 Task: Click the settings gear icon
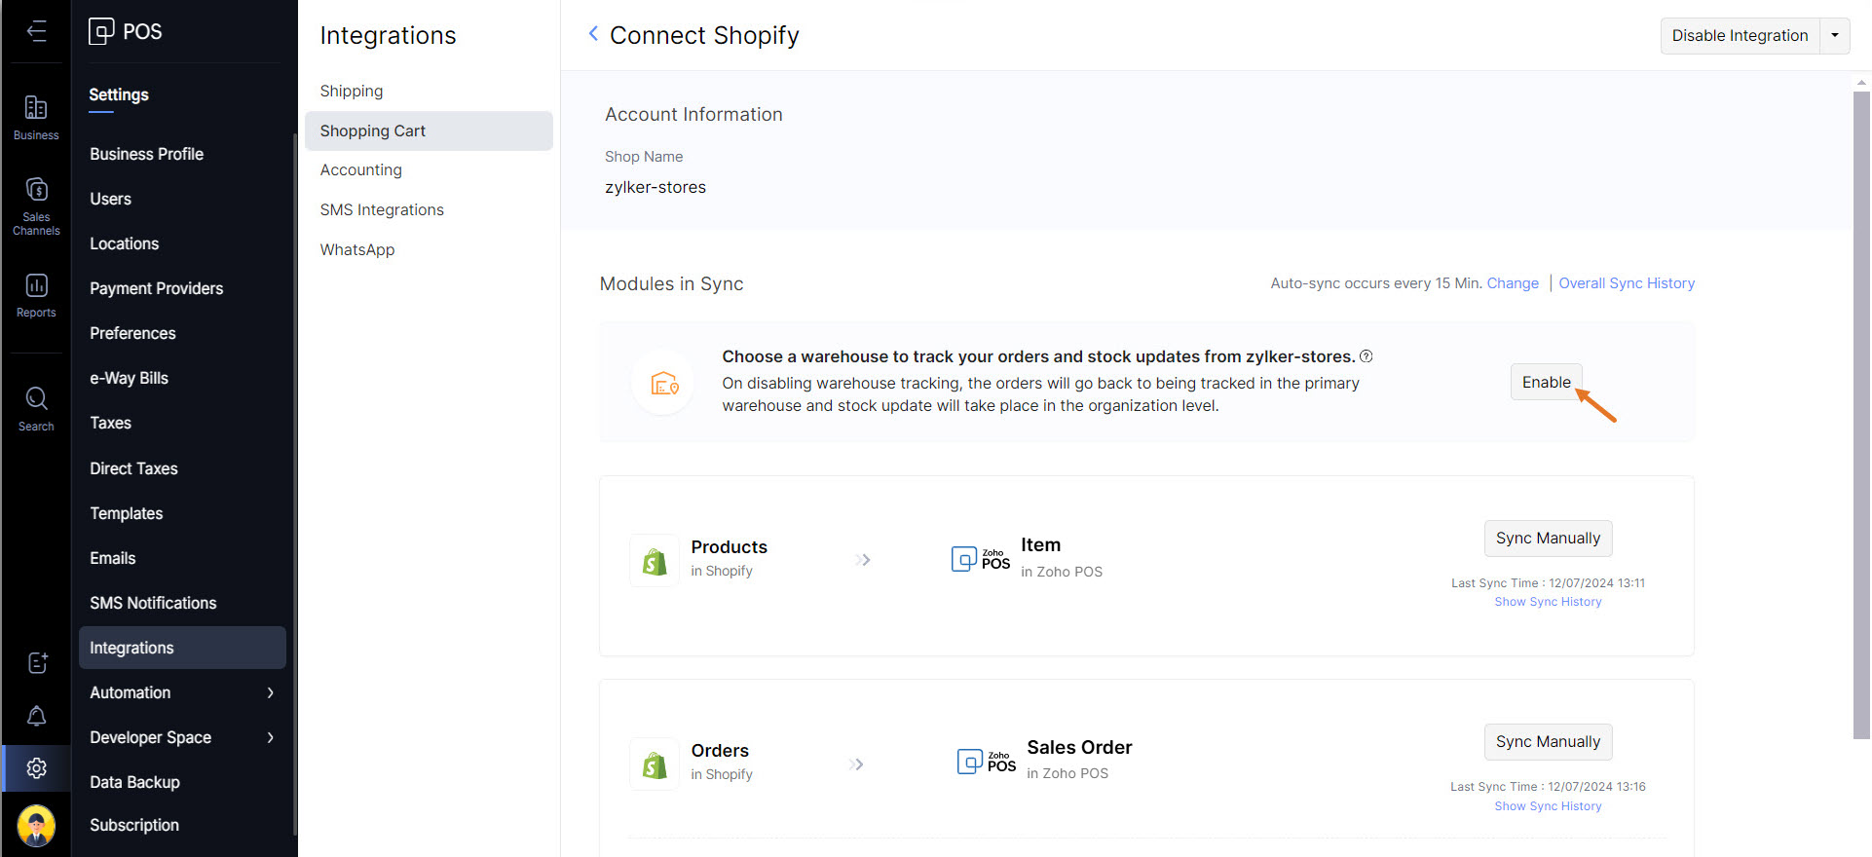tap(36, 768)
